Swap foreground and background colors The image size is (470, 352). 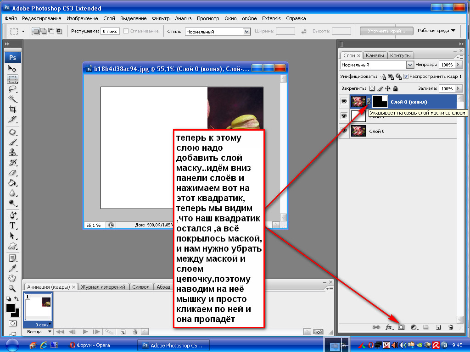point(17,299)
